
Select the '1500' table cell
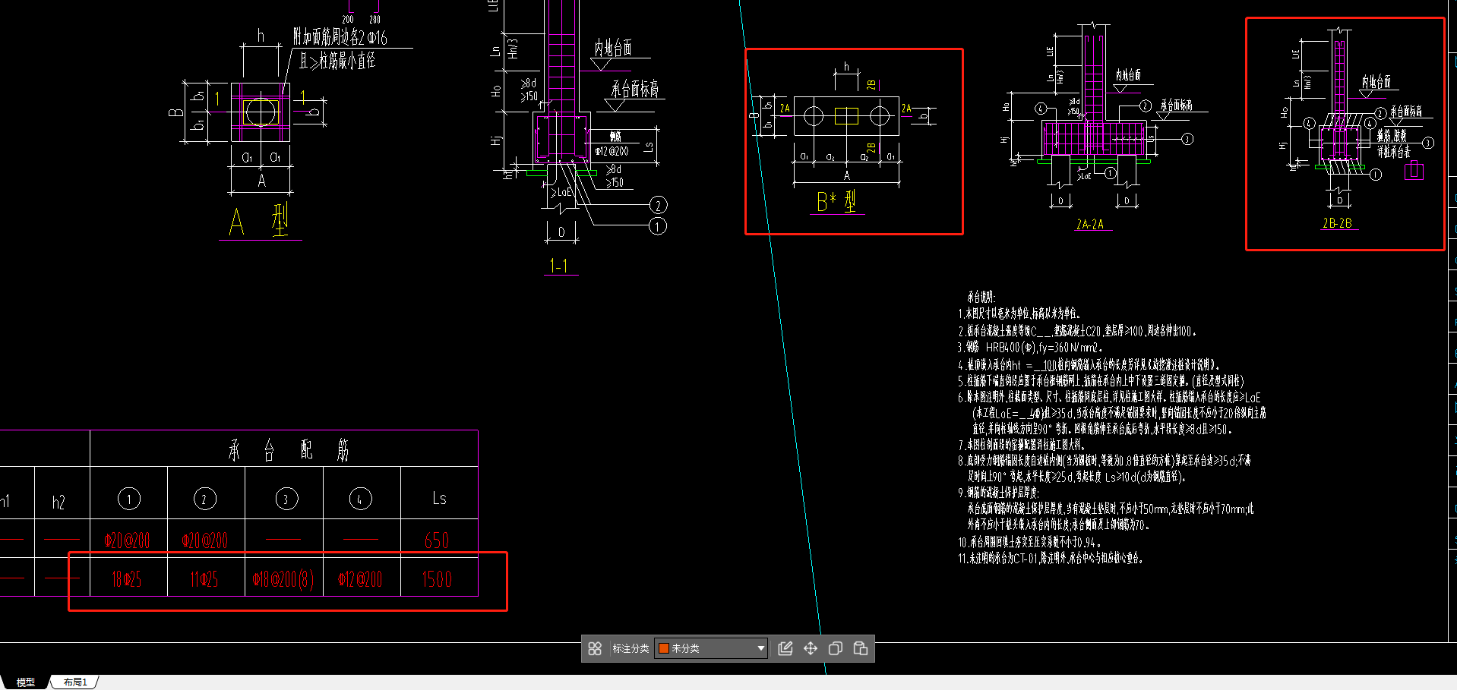click(x=437, y=579)
